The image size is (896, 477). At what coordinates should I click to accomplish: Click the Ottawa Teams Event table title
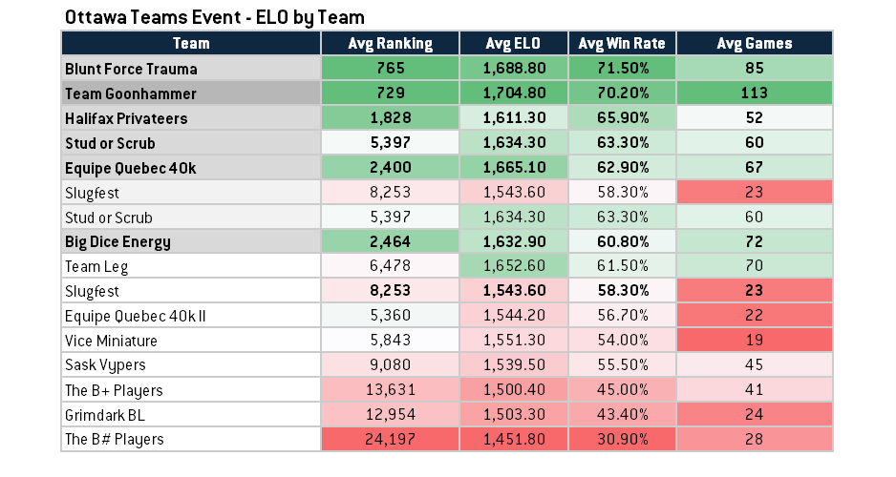pos(214,17)
